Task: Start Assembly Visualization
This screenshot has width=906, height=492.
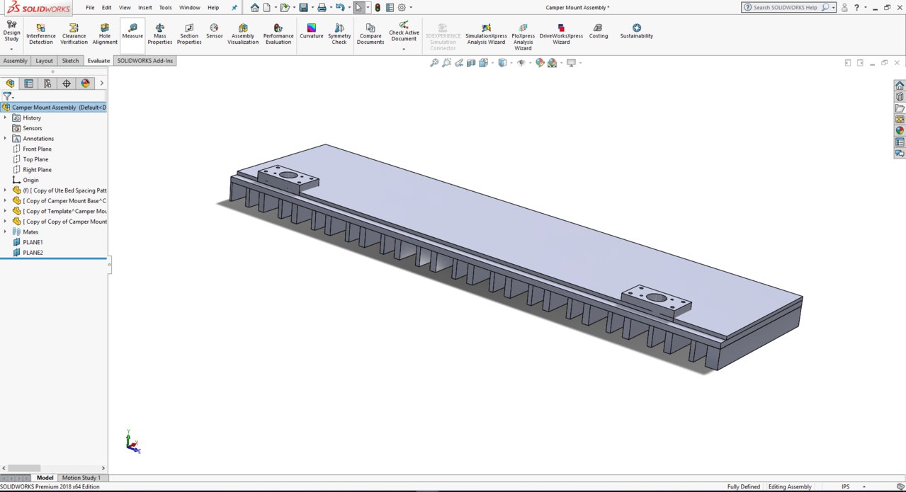Action: (243, 35)
